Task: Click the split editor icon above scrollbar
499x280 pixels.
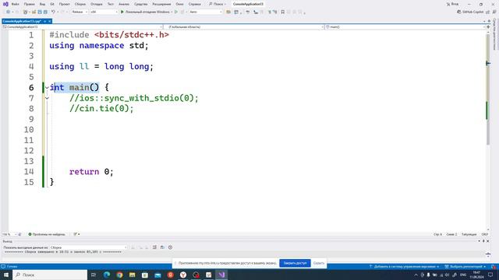Action: coord(488,27)
